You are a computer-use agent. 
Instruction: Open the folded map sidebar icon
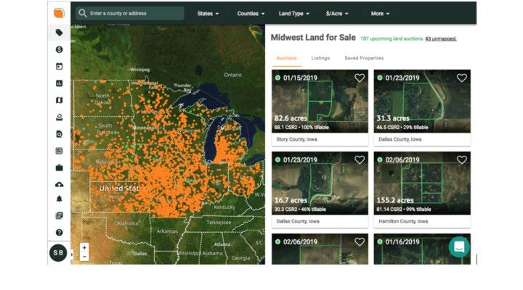point(59,100)
